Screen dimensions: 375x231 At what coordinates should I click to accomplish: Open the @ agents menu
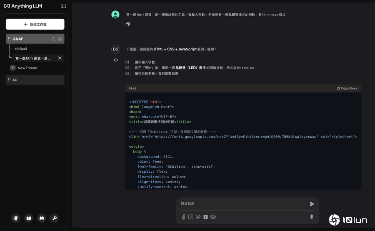(198, 217)
